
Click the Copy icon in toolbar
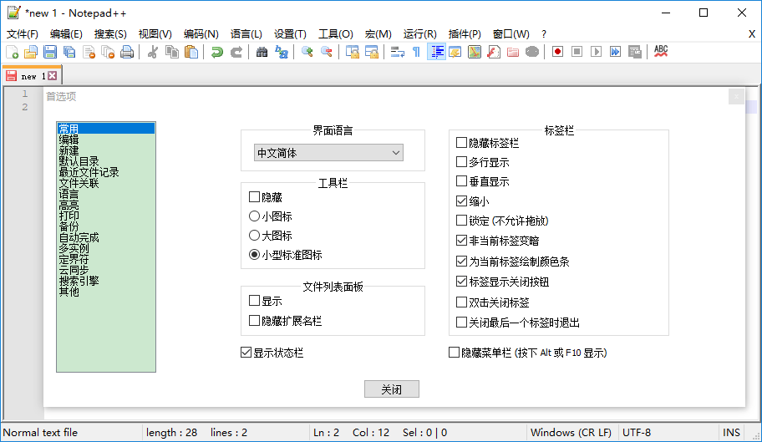(172, 52)
